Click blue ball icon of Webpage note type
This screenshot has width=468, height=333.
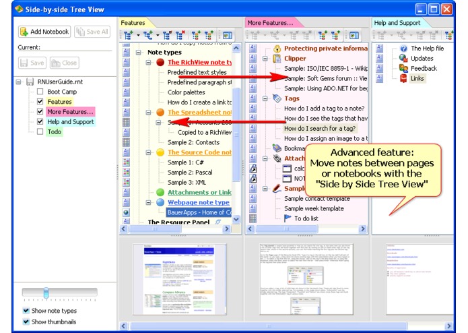(160, 202)
